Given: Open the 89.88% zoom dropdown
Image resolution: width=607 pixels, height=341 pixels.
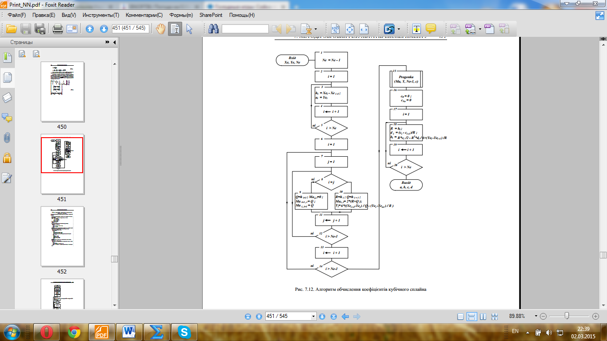Looking at the screenshot, I should 536,317.
